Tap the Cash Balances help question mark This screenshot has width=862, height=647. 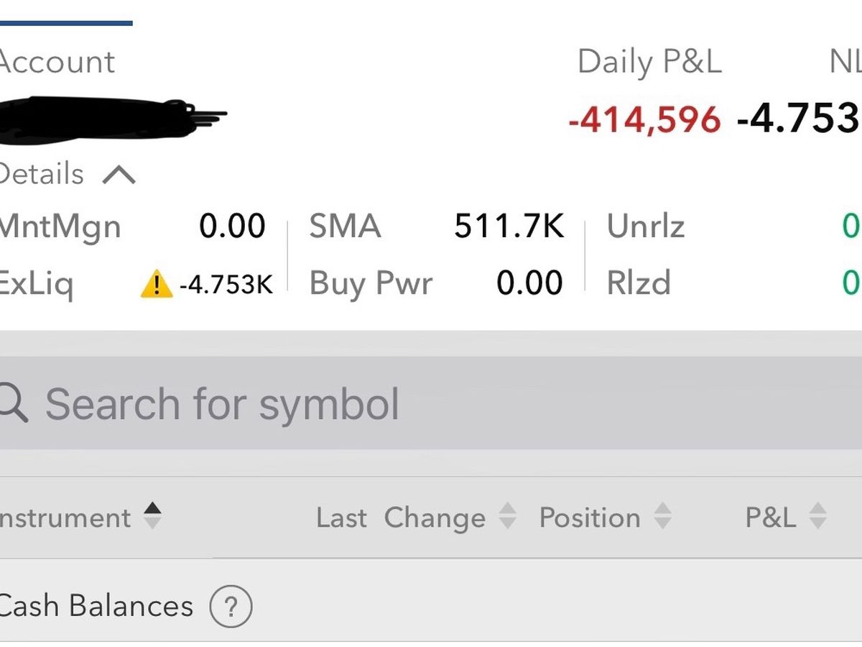pyautogui.click(x=231, y=607)
